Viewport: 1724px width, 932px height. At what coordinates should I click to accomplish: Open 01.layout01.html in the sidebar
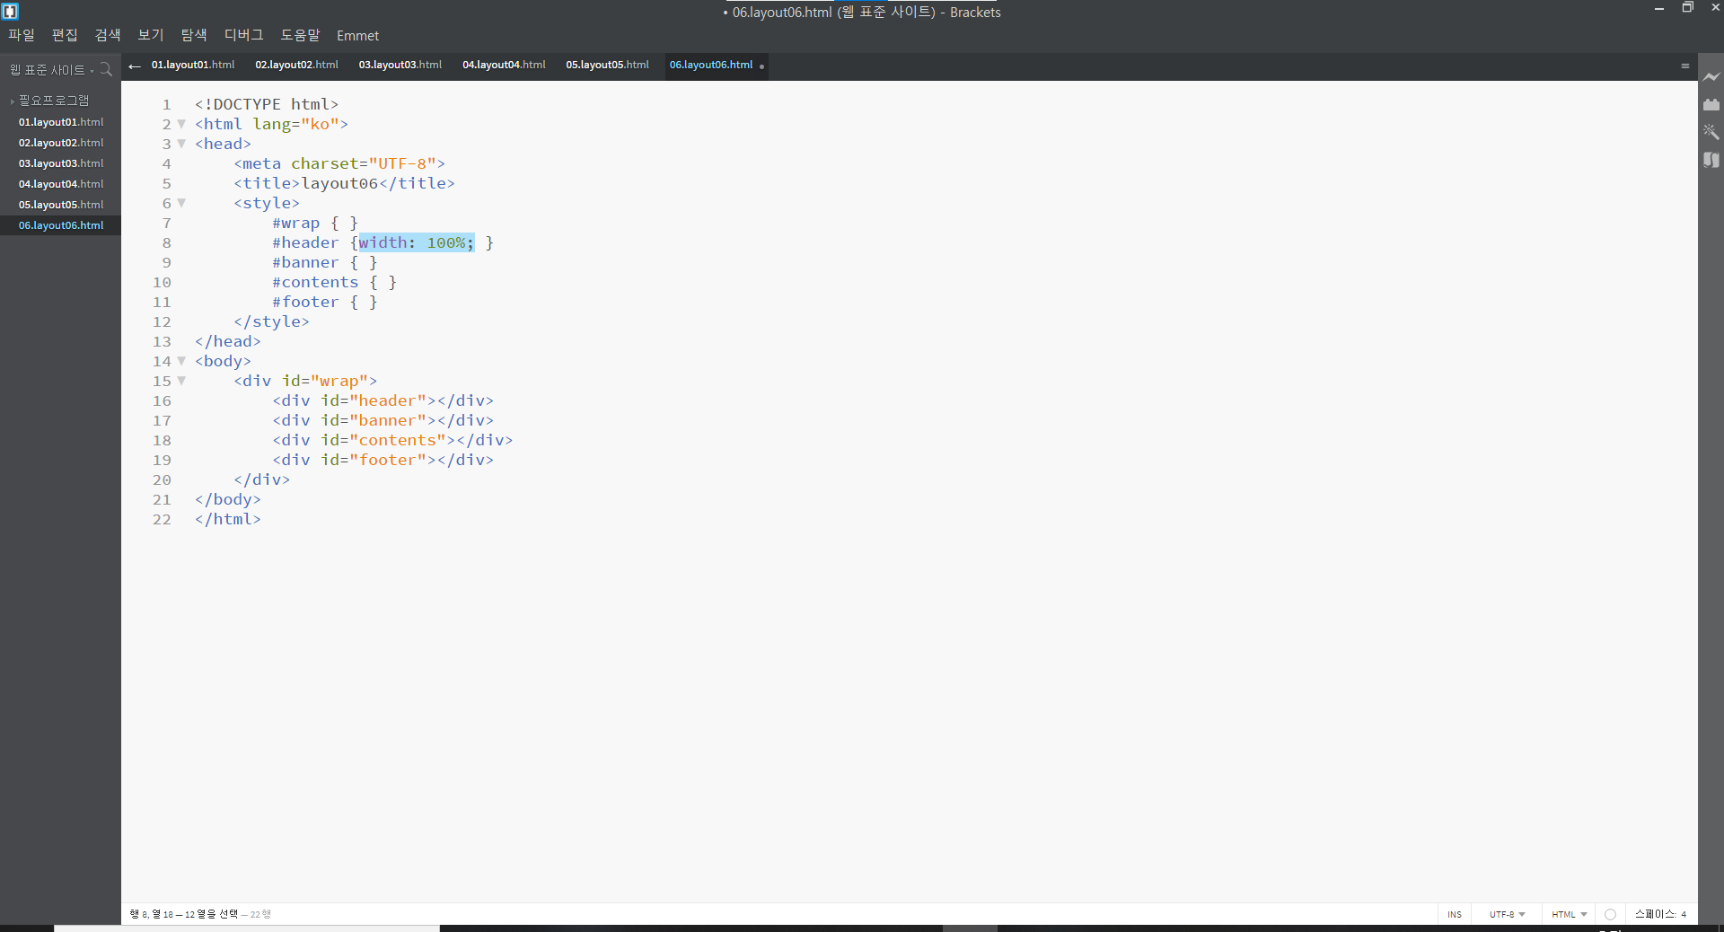60,122
